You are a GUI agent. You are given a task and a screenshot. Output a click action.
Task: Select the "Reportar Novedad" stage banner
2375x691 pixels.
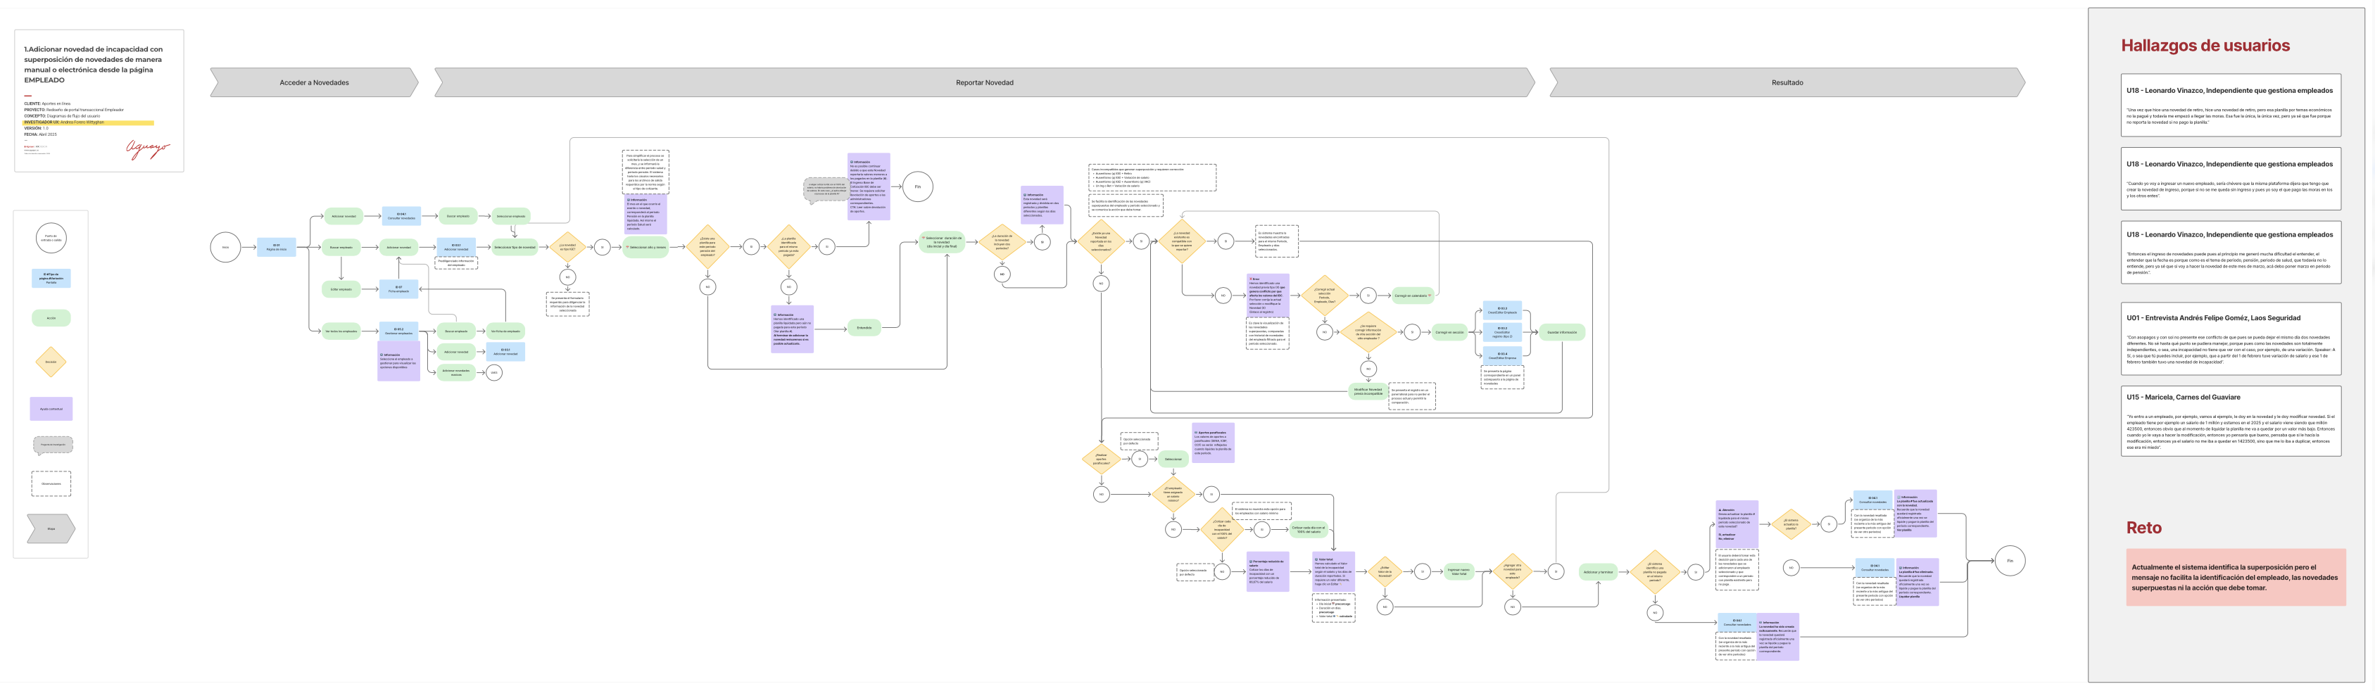point(984,82)
